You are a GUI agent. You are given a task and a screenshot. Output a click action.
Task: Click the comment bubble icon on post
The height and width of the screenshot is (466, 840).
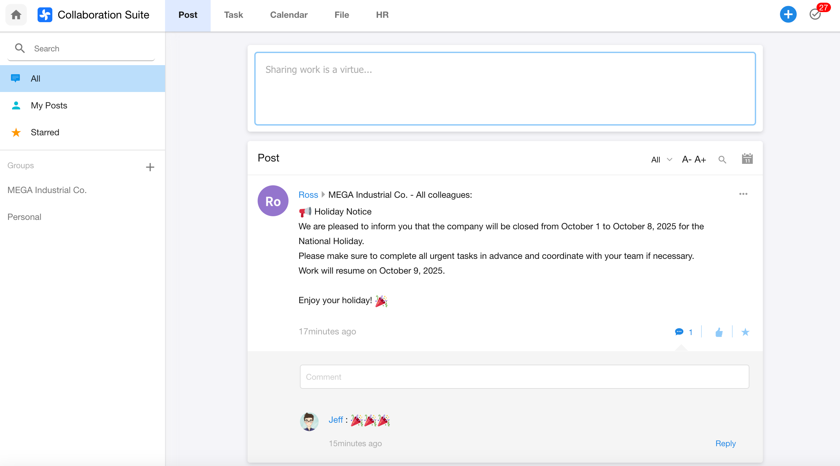click(x=679, y=332)
